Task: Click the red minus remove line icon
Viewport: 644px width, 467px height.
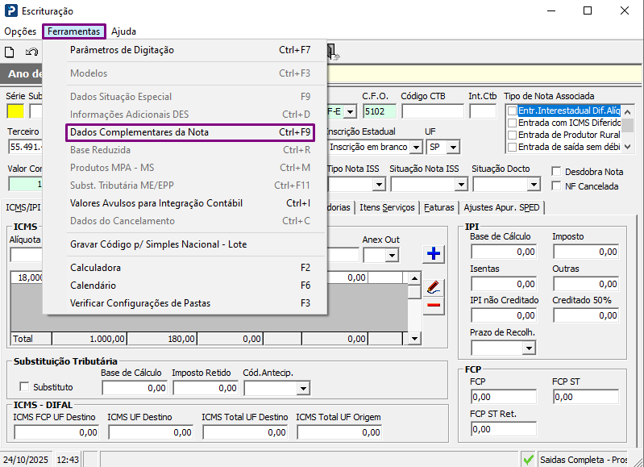Action: click(x=434, y=305)
